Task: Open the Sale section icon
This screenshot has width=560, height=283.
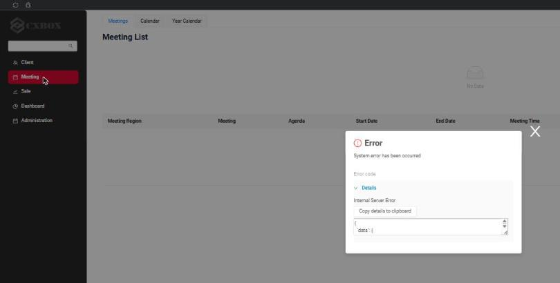Action: pos(15,92)
